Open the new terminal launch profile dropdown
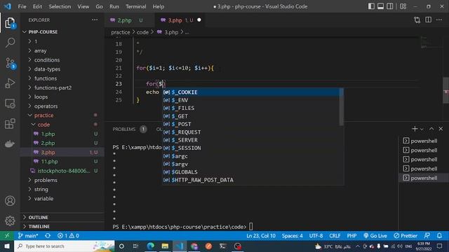 (422, 129)
